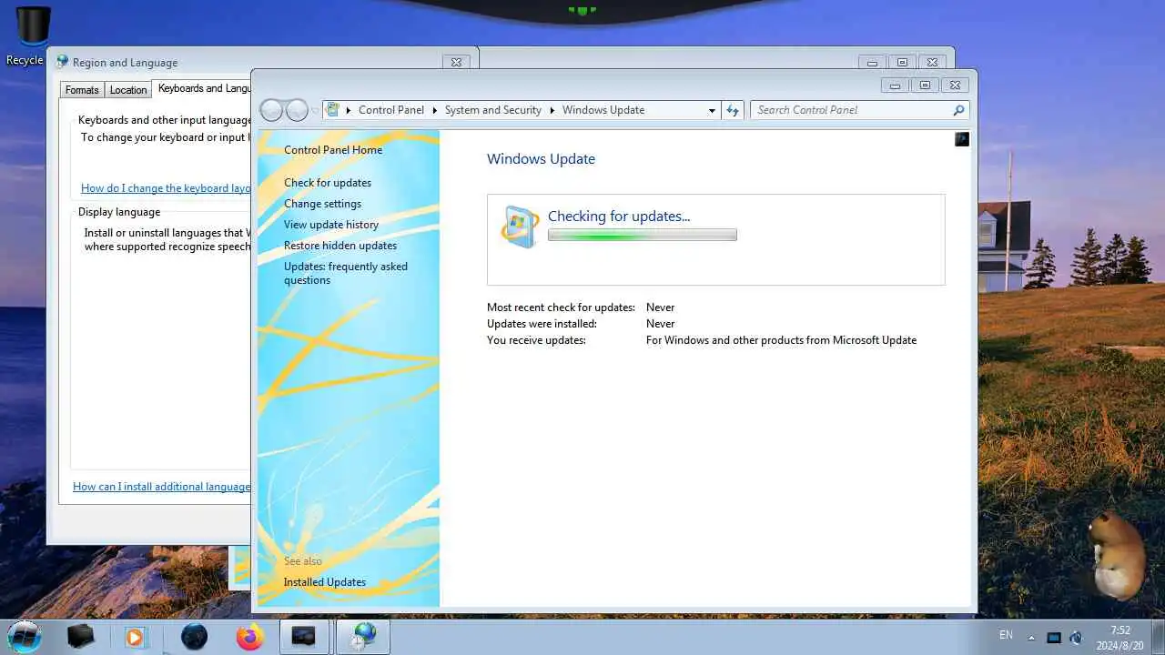Expand arrow after Control Panel breadcrumb
This screenshot has height=655, width=1165.
point(434,110)
